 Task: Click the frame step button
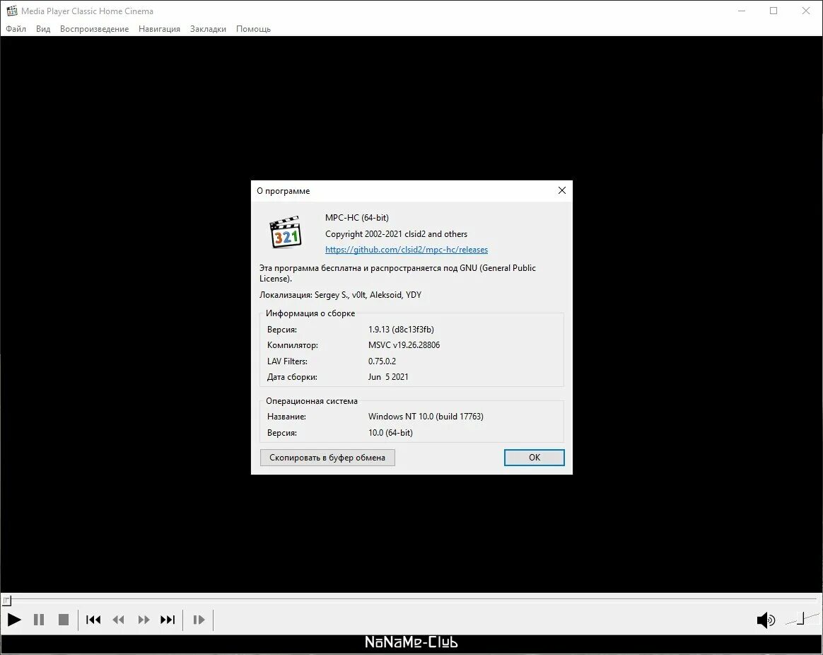199,620
